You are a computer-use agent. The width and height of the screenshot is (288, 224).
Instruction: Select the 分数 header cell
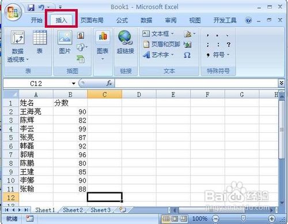(x=70, y=103)
